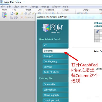This screenshot has width=102, height=102.
Task: Select the Contingency table type
Action: pyautogui.click(x=55, y=61)
